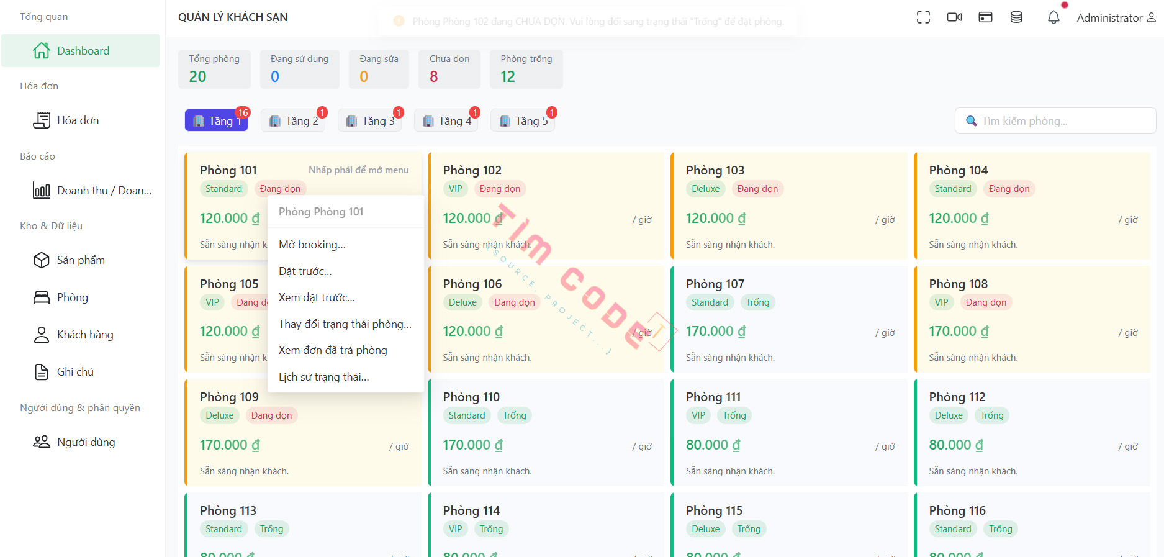Click the Deluxe badge on Phòng 103
Viewport: 1164px width, 557px height.
click(706, 189)
